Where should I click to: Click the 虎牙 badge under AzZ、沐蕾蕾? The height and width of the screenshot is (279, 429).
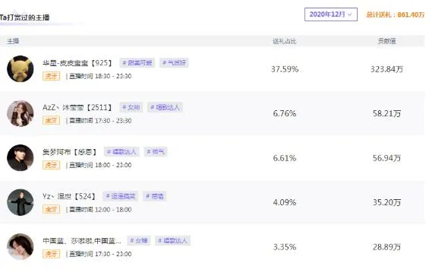click(51, 120)
